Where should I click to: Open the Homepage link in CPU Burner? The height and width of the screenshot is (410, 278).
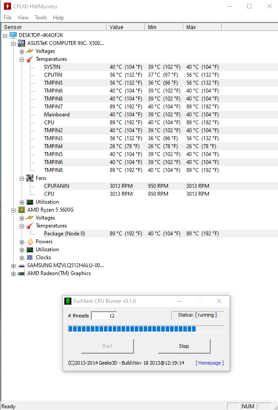[210, 363]
